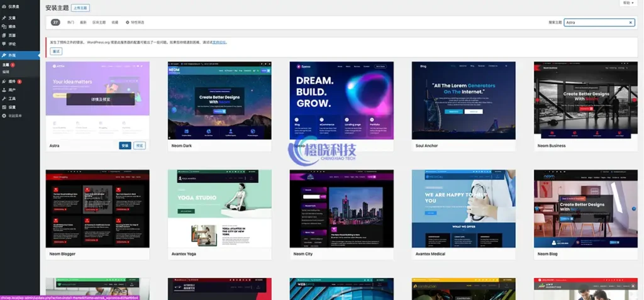Open the 评论 comments icon
644x300 pixels.
4,44
